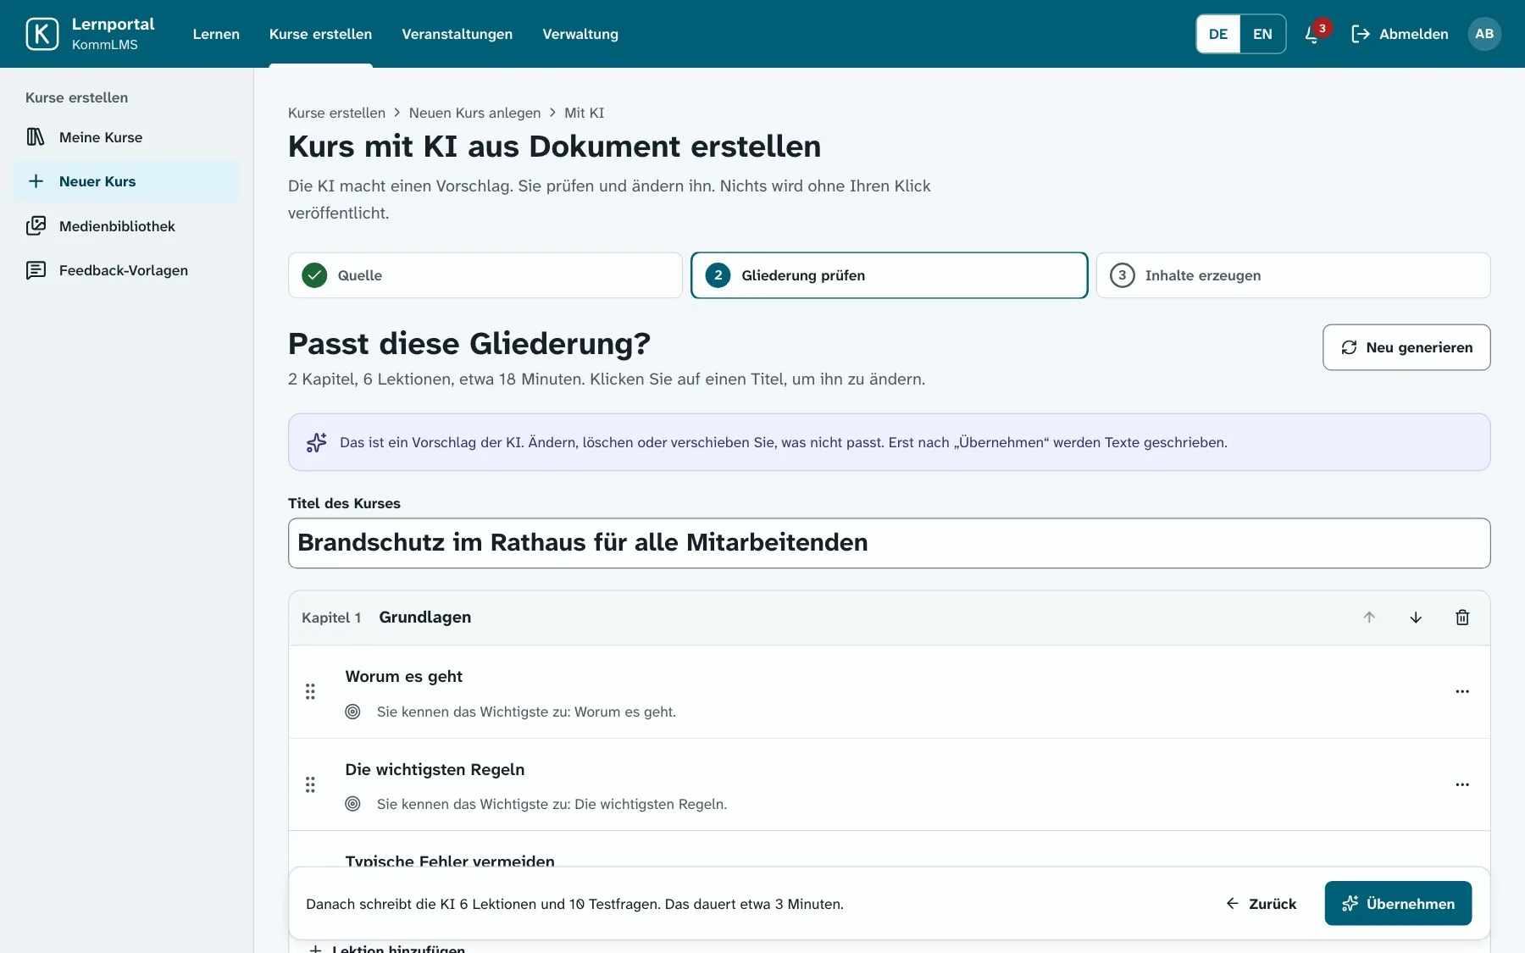Move Kapitel 1 down with the arrow
The height and width of the screenshot is (953, 1525).
tap(1416, 618)
